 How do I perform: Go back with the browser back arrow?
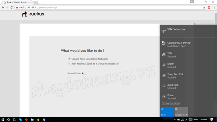[3, 7]
